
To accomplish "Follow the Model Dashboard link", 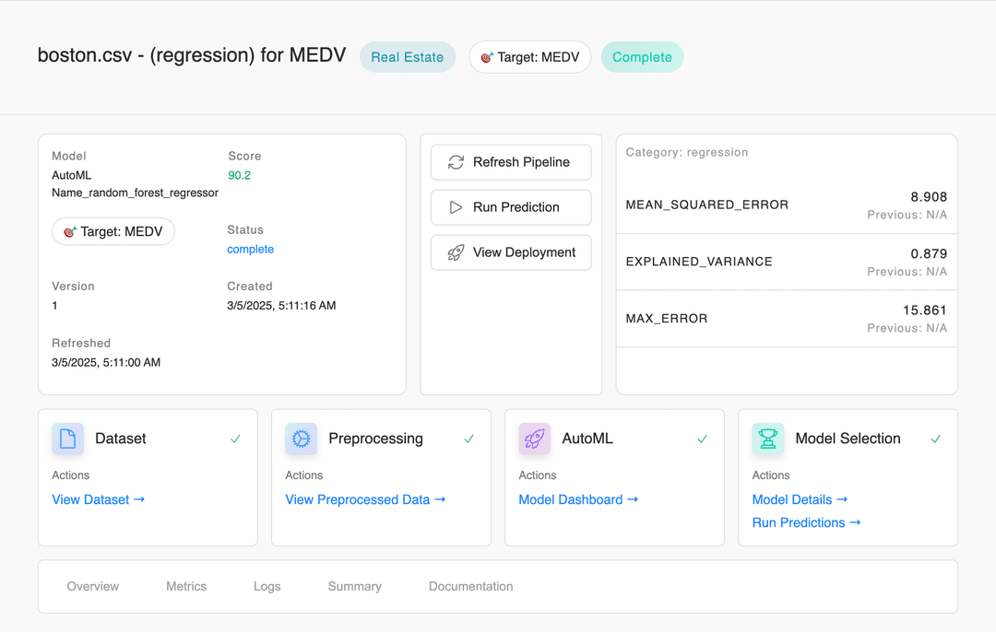I will point(578,499).
